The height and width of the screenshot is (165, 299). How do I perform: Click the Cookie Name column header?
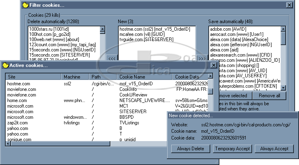[145, 77]
